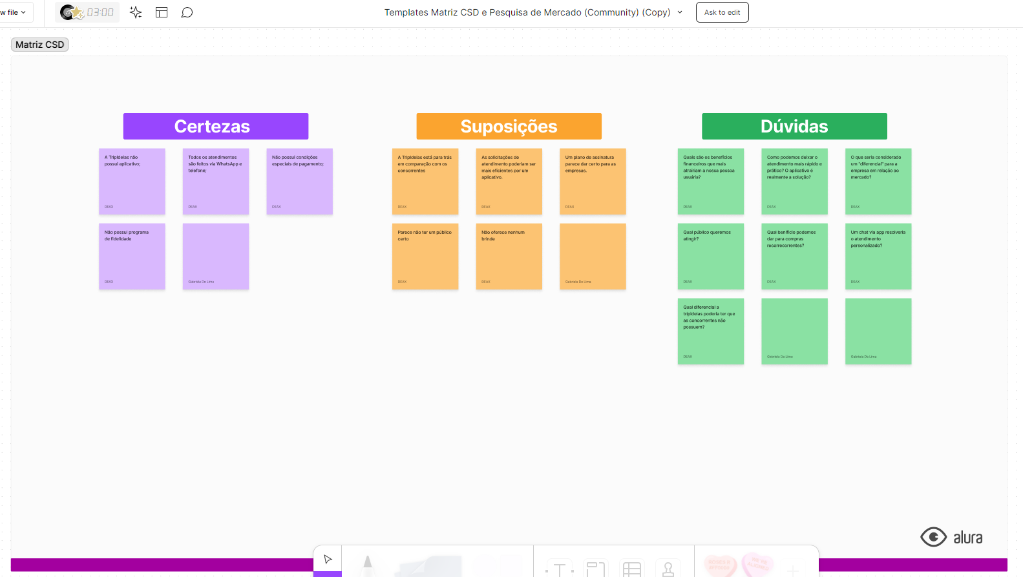Click the Ask to edit button
1023x577 pixels.
pyautogui.click(x=722, y=12)
